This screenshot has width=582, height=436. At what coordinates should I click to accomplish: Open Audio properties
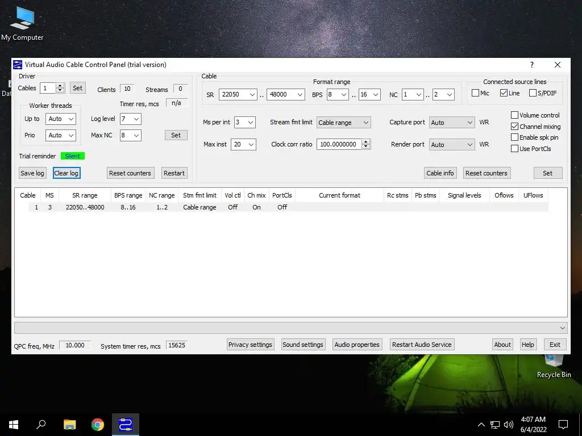(357, 345)
